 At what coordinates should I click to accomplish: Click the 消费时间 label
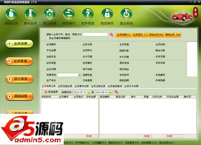pyautogui.click(x=67, y=92)
